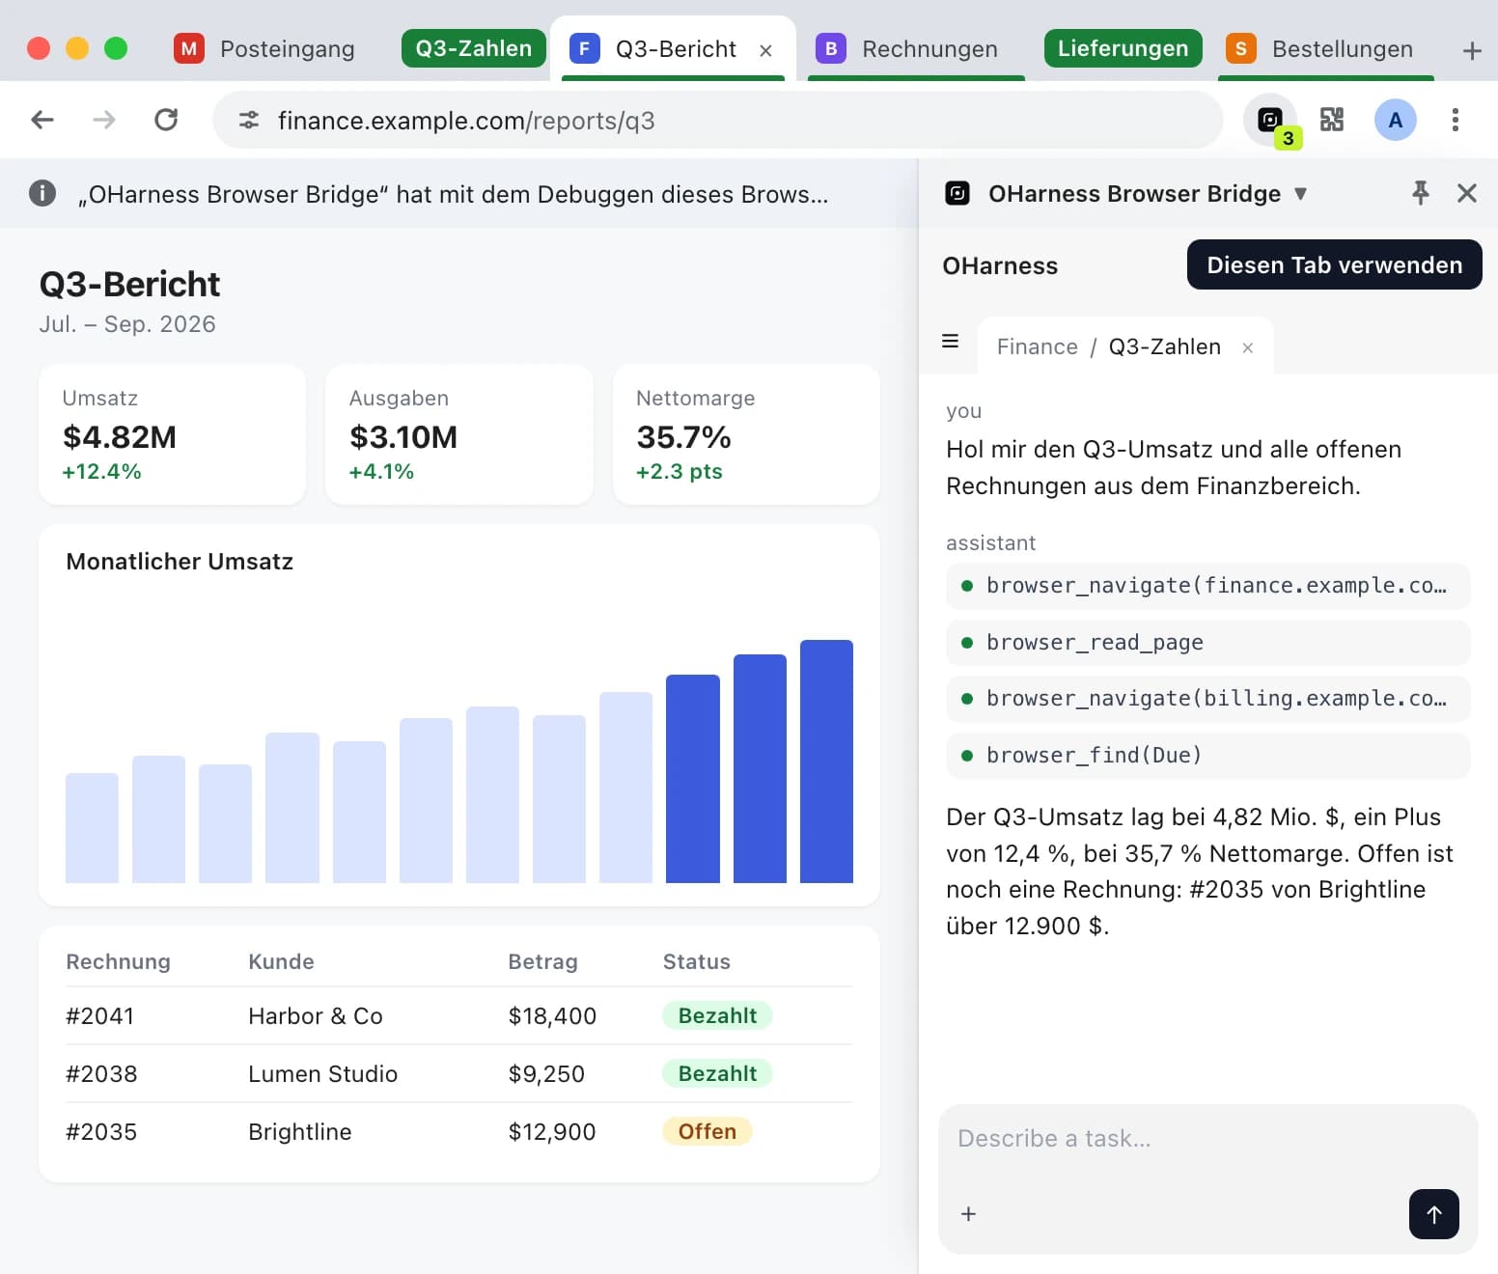The height and width of the screenshot is (1274, 1498).
Task: Click the Describe a task input field
Action: pos(1207,1139)
